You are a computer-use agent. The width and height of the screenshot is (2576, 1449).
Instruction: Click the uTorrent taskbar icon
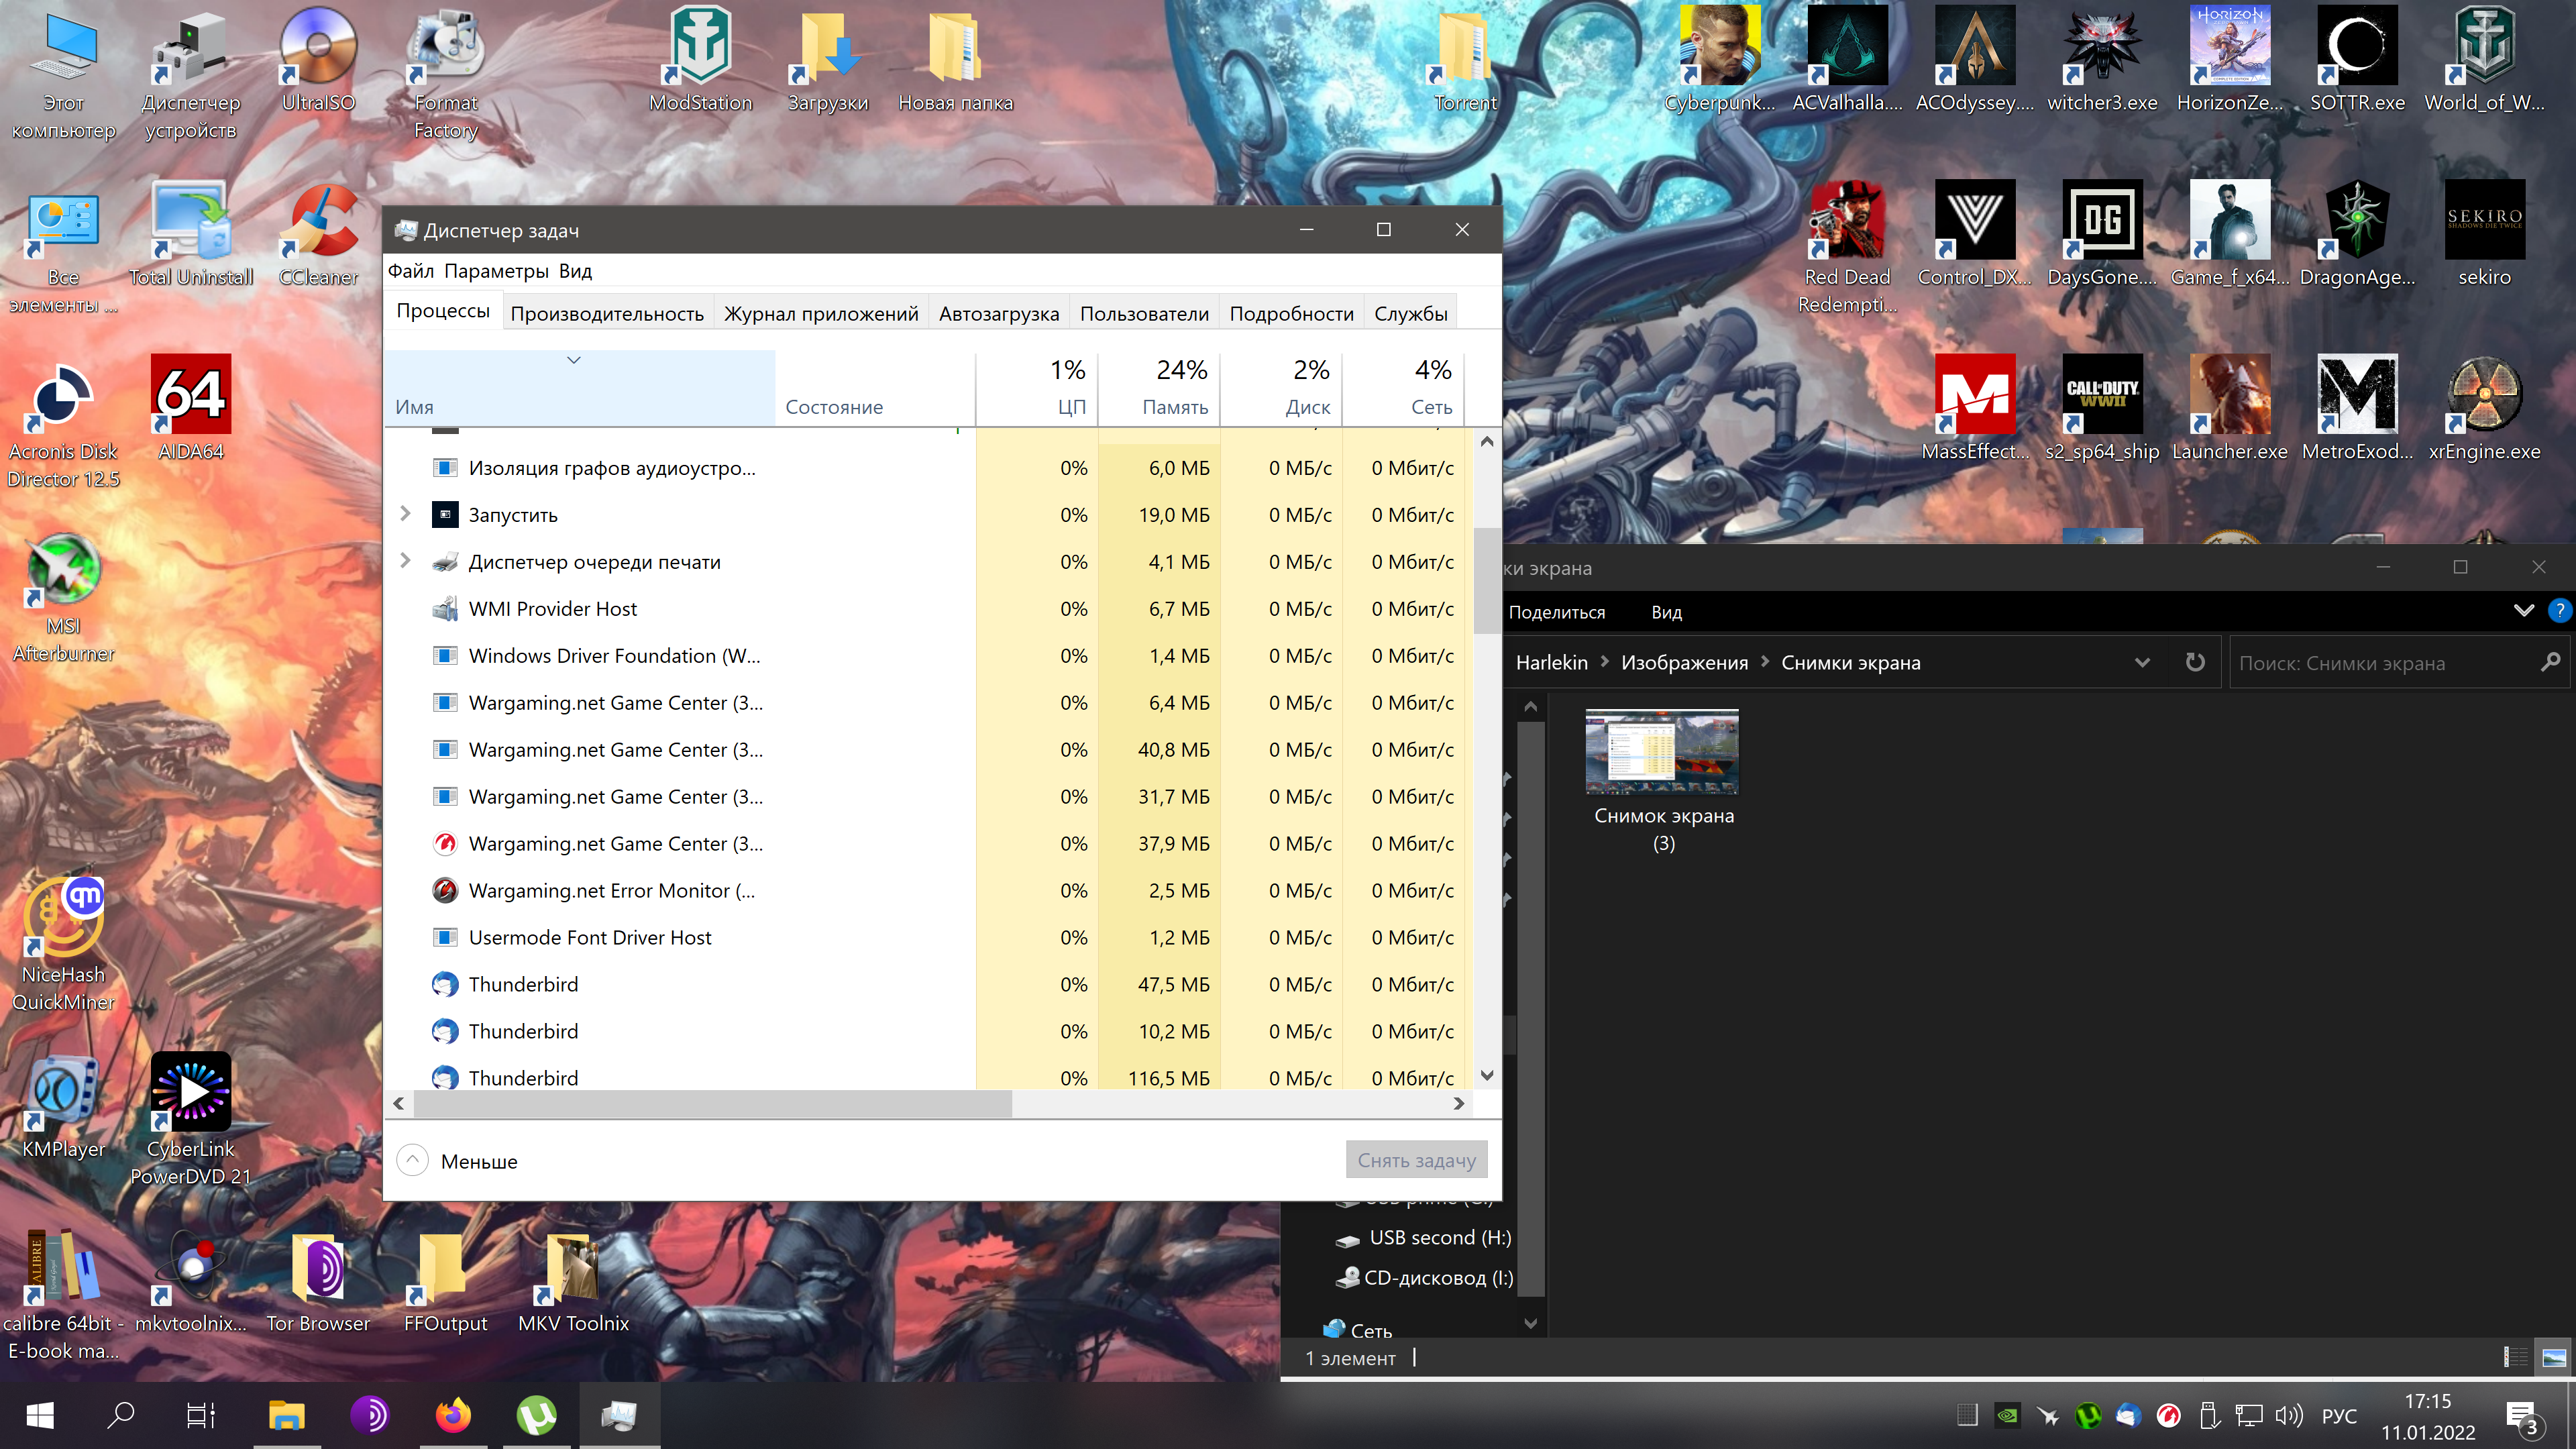536,1415
